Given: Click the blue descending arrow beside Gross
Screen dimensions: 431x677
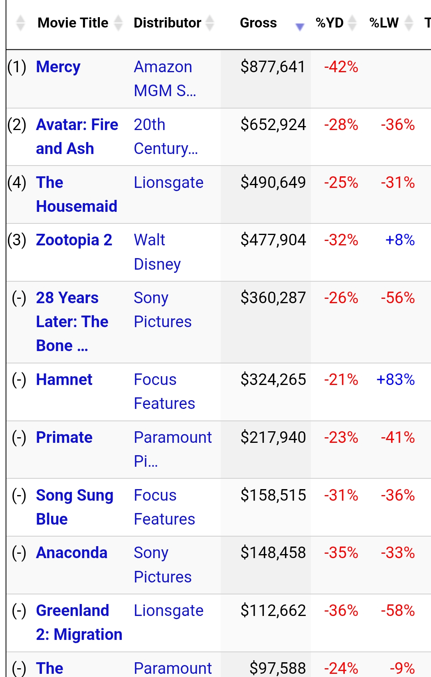Looking at the screenshot, I should coord(299,26).
